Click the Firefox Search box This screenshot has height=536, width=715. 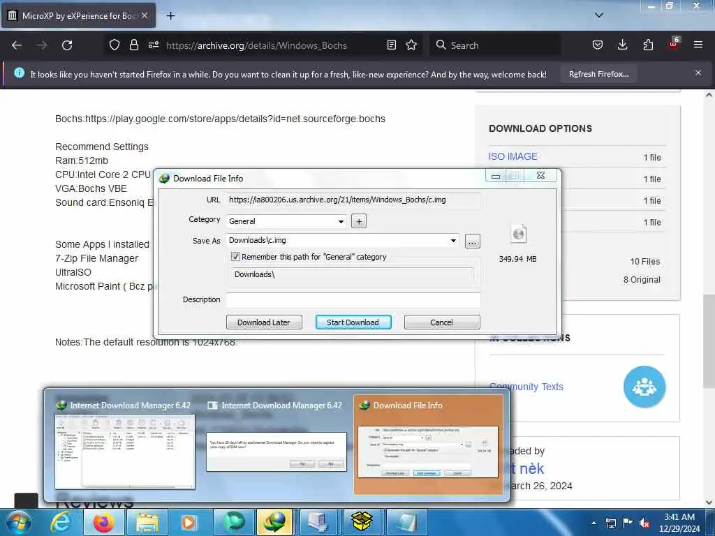coord(495,45)
